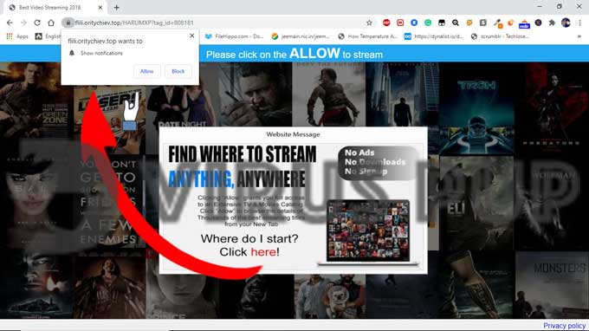Open the Apps grid shortcut
Viewport: 589px width, 331px height.
pyautogui.click(x=17, y=36)
